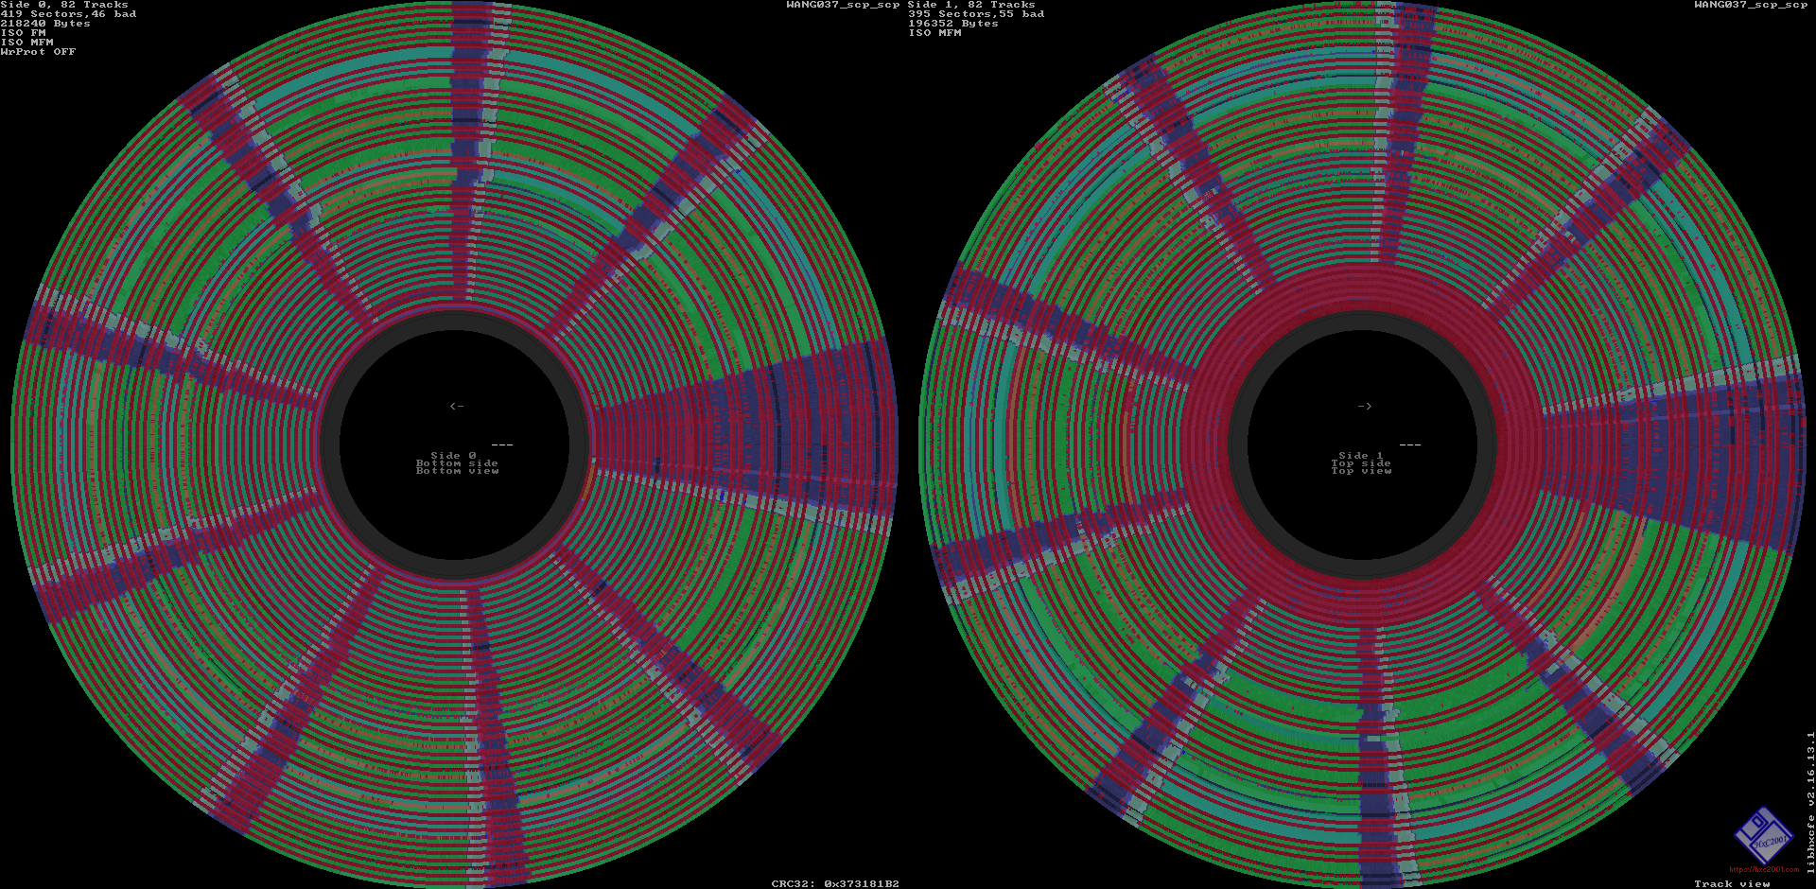
Task: Click the HxC2001 floppy disk logo
Action: click(1764, 835)
